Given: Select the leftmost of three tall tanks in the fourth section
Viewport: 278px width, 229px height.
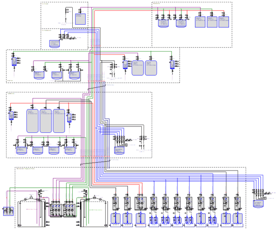Looking at the screenshot, I should tap(32, 121).
